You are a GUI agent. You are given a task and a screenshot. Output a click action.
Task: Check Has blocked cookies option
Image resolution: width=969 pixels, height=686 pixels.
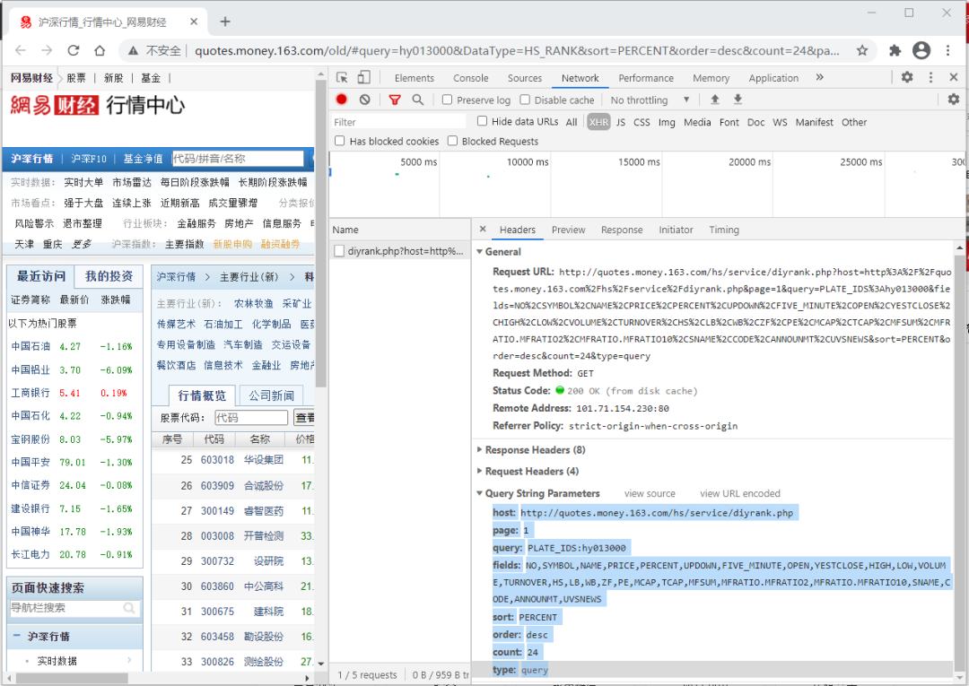(339, 141)
